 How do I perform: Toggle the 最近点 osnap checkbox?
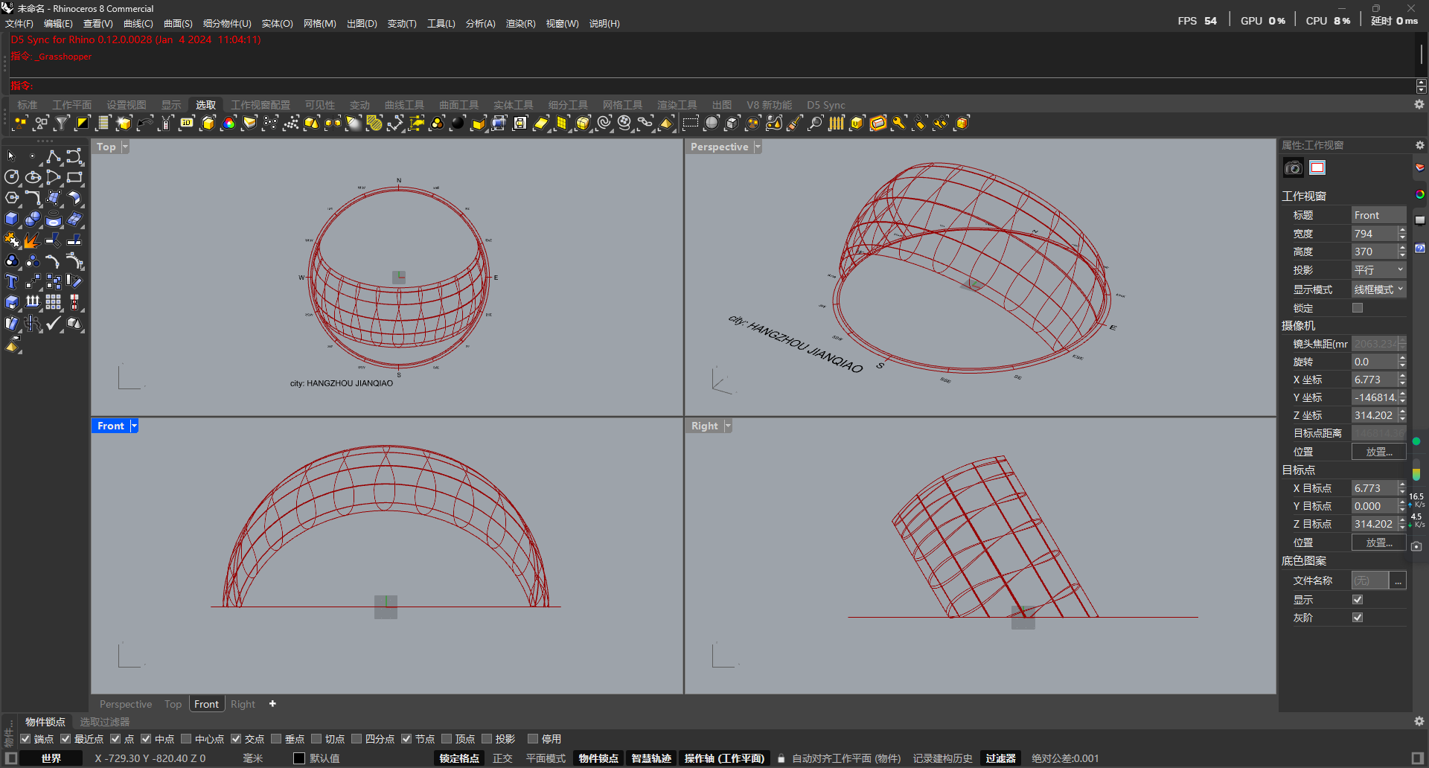click(65, 739)
